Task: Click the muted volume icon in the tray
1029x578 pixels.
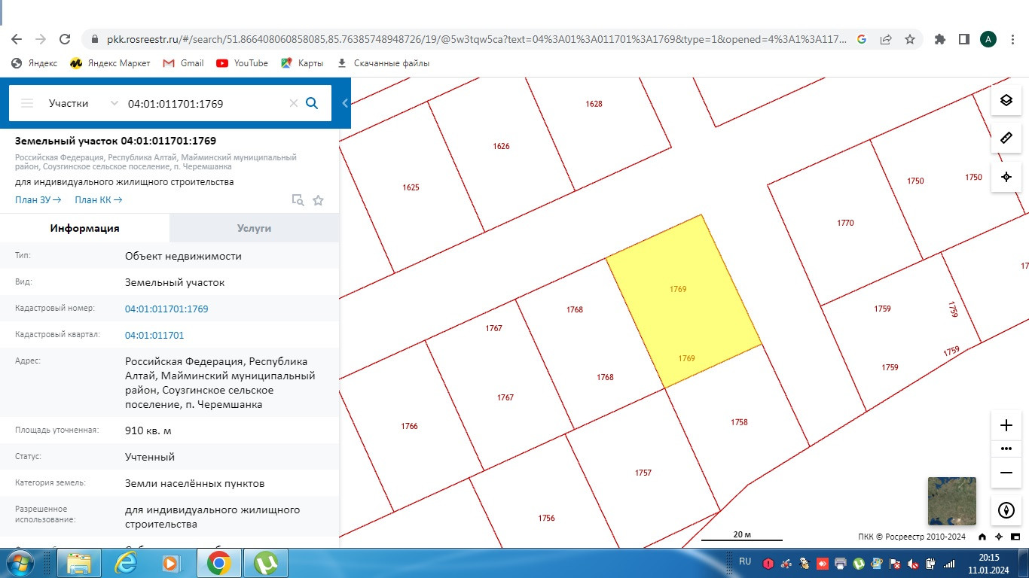Action: click(913, 563)
